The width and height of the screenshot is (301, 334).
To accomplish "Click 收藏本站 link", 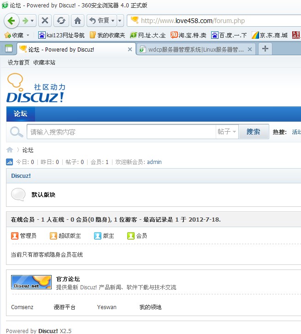I will 44,62.
